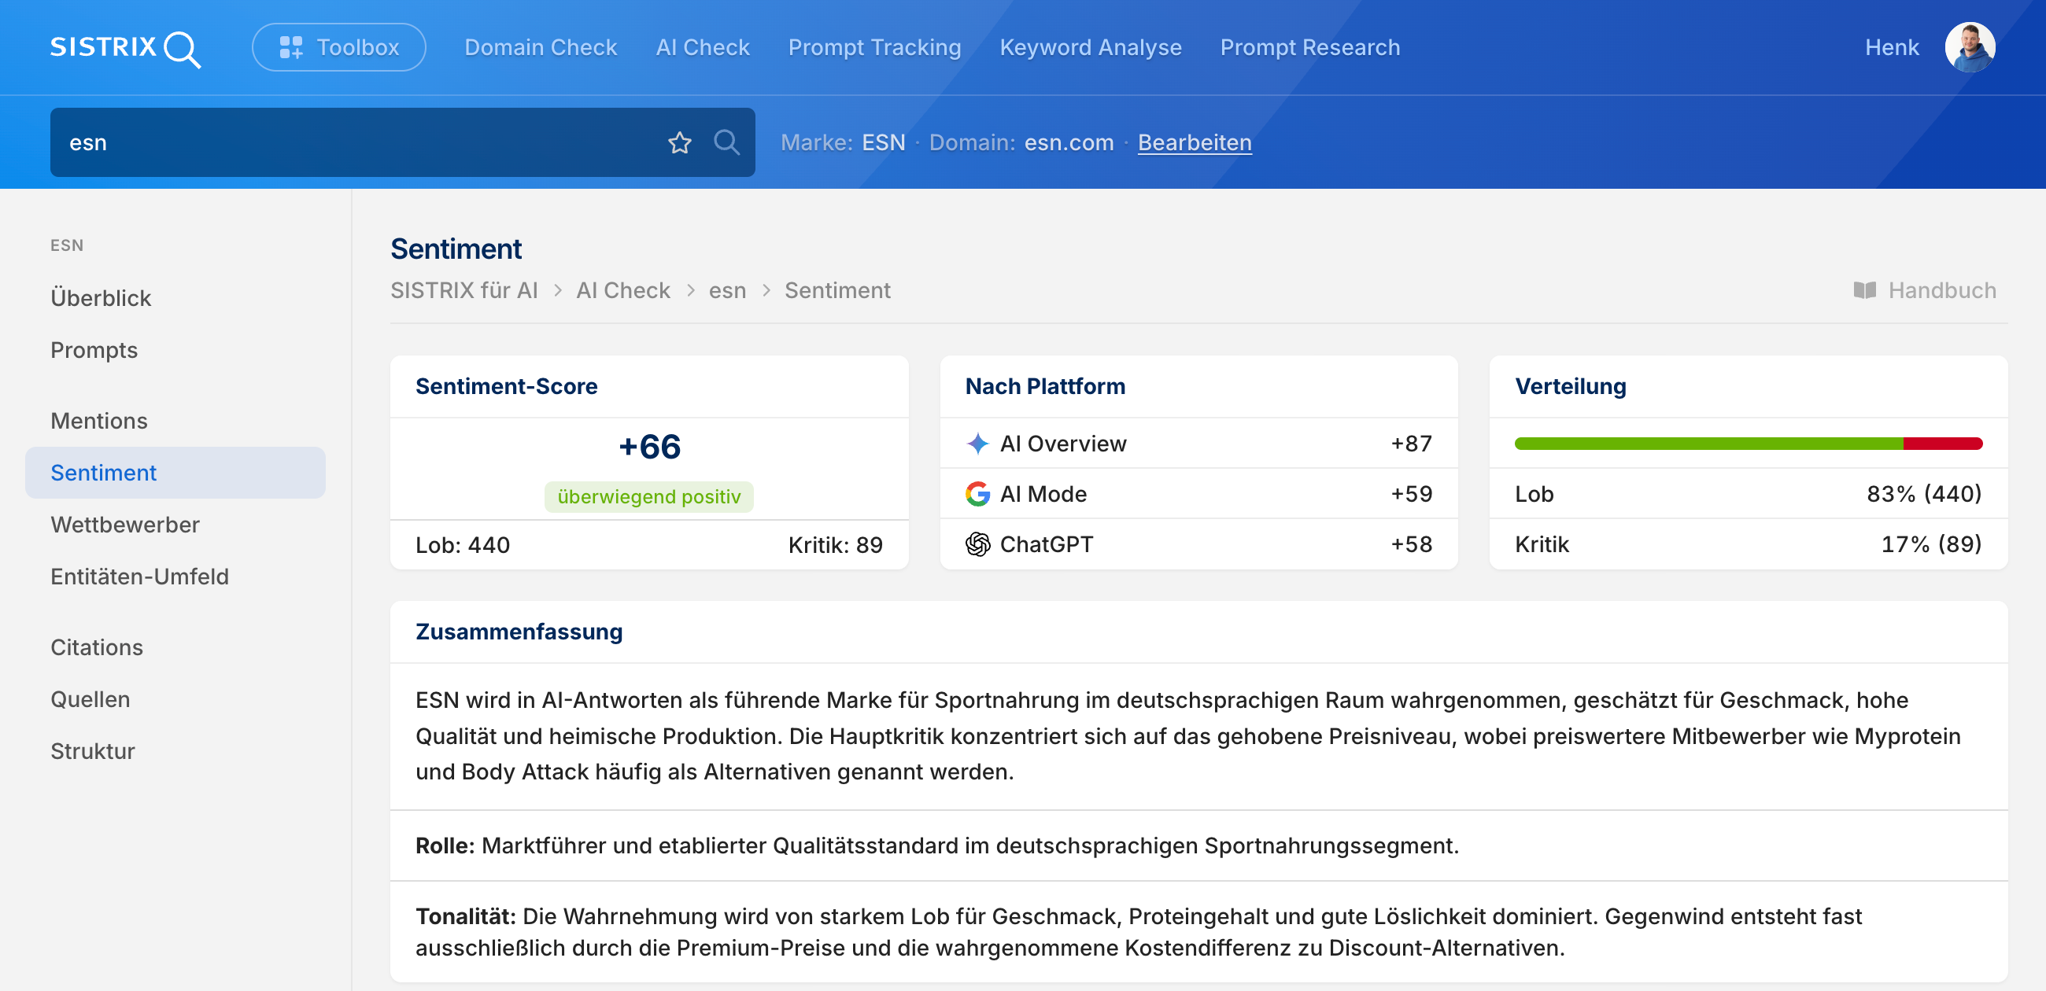Click the Nach Plattform card heading

click(x=1044, y=387)
